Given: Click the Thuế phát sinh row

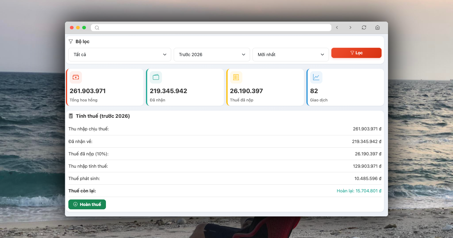Looking at the screenshot, I should 225,178.
